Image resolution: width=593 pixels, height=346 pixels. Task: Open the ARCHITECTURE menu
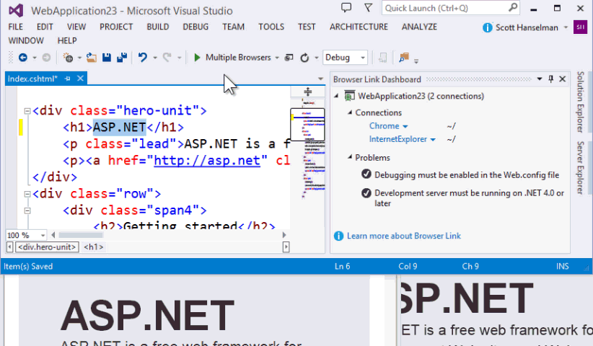359,27
